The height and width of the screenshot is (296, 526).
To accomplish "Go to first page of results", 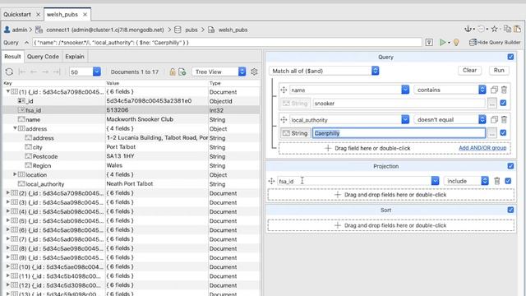I will [22, 72].
